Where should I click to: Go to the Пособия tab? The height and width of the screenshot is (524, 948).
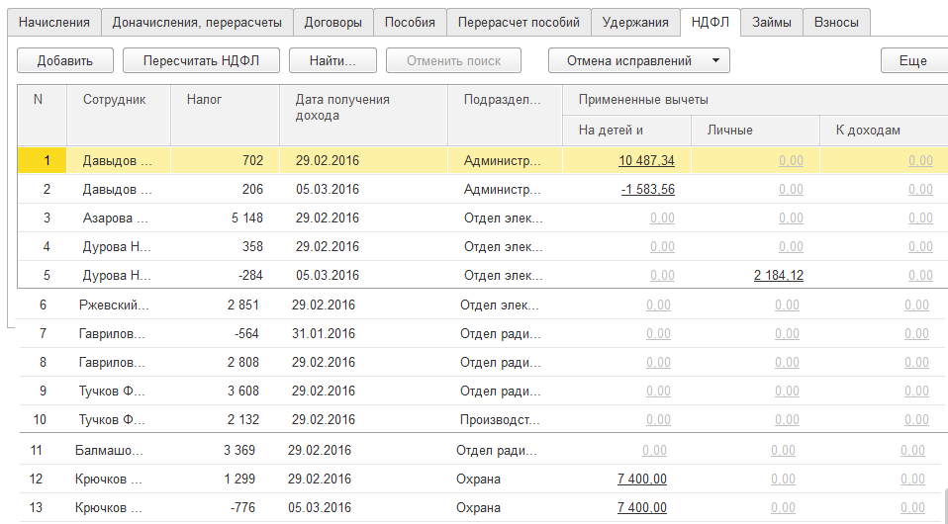tap(409, 22)
